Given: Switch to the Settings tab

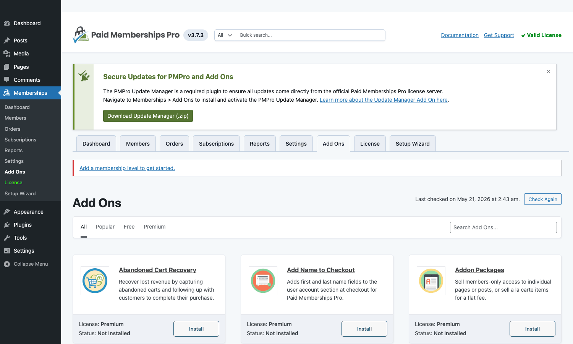Looking at the screenshot, I should pyautogui.click(x=296, y=144).
